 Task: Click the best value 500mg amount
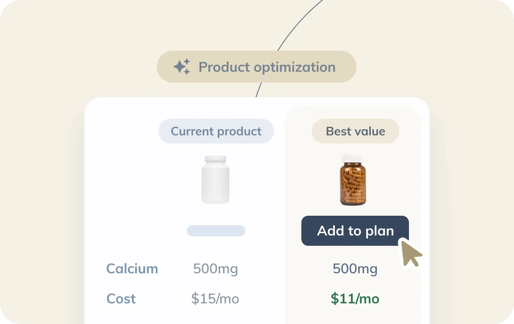[355, 269]
